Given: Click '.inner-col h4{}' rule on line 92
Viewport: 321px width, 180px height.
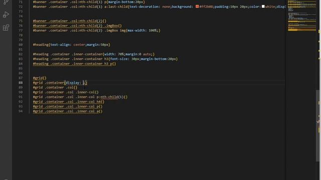Looking at the screenshot, I should (90, 101).
